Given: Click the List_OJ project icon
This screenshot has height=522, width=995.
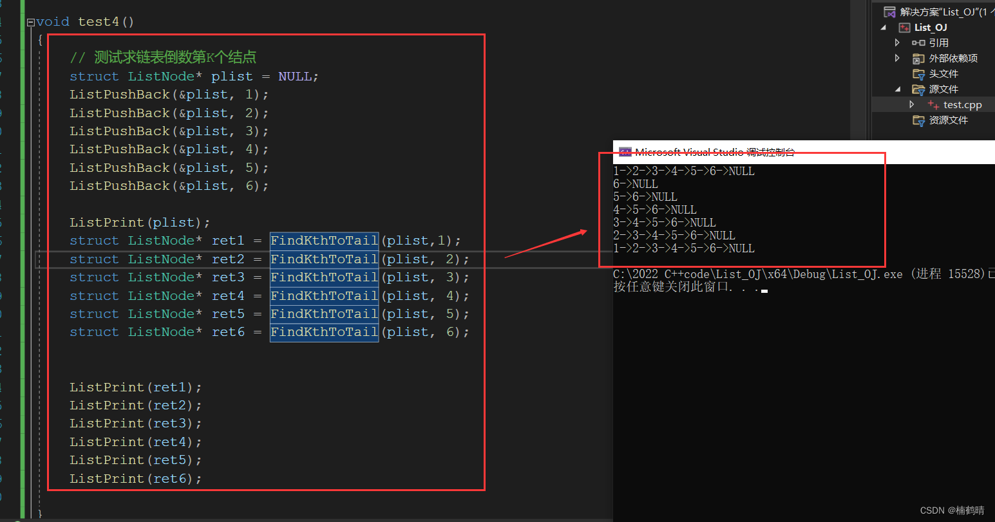Looking at the screenshot, I should click(905, 27).
